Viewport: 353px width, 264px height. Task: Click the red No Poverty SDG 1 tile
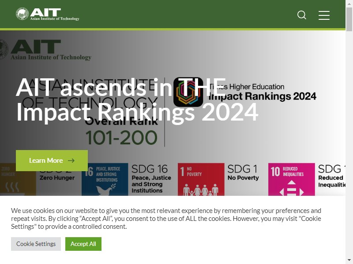pyautogui.click(x=201, y=180)
